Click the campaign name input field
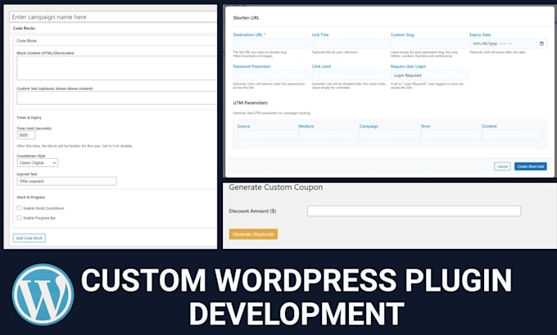Screen dimensions: 557x335 (113, 16)
